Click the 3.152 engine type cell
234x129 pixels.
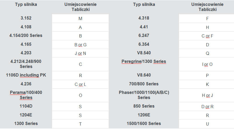[26, 18]
